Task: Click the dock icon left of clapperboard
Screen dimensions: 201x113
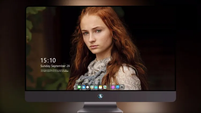Action: click(92, 87)
